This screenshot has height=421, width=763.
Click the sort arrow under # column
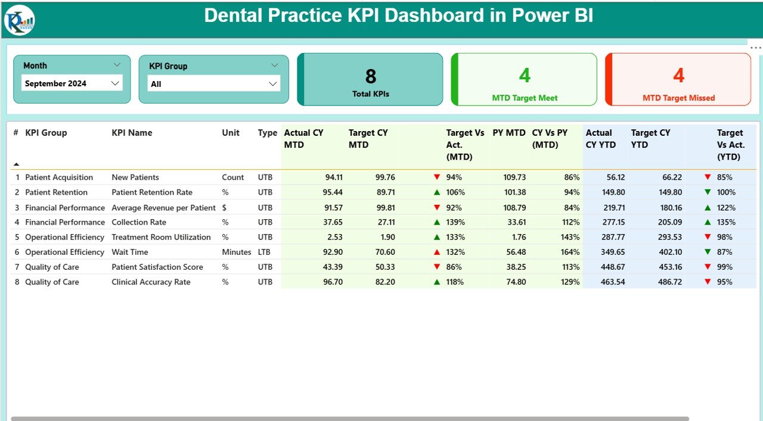(x=16, y=164)
